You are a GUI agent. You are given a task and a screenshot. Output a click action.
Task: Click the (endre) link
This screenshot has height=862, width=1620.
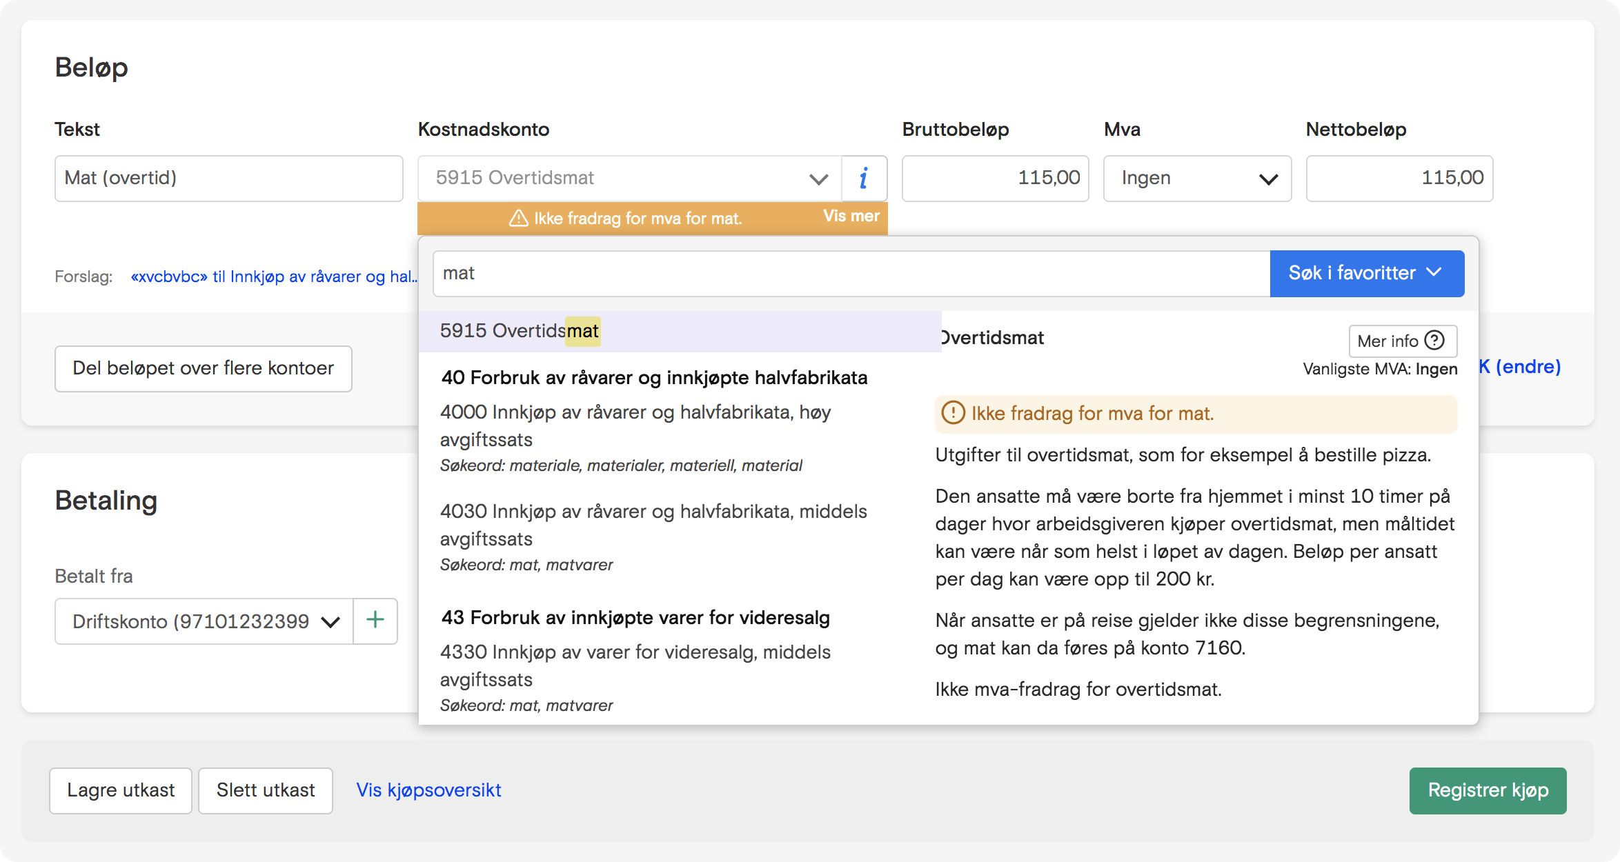1526,366
